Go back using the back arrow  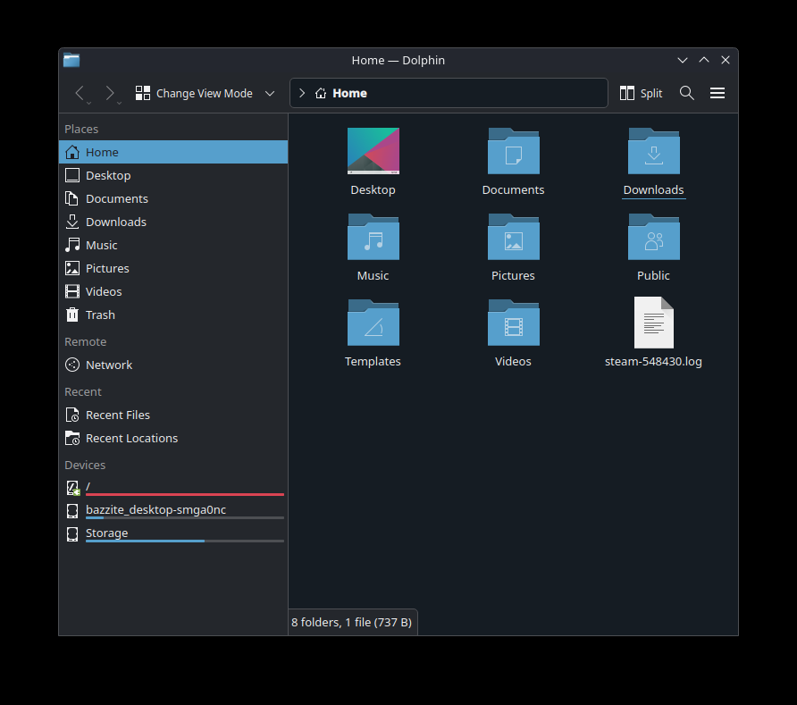[x=80, y=93]
